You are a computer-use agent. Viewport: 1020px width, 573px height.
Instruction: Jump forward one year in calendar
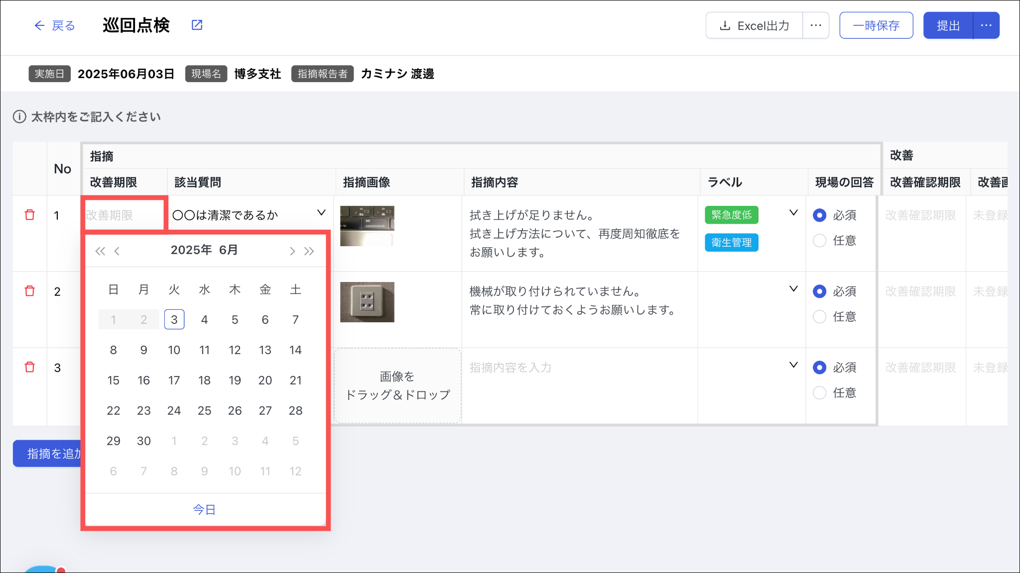tap(309, 251)
